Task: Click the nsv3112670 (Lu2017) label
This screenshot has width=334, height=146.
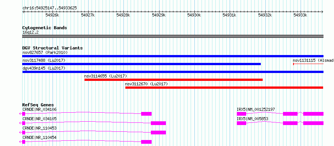Action: coord(147,84)
